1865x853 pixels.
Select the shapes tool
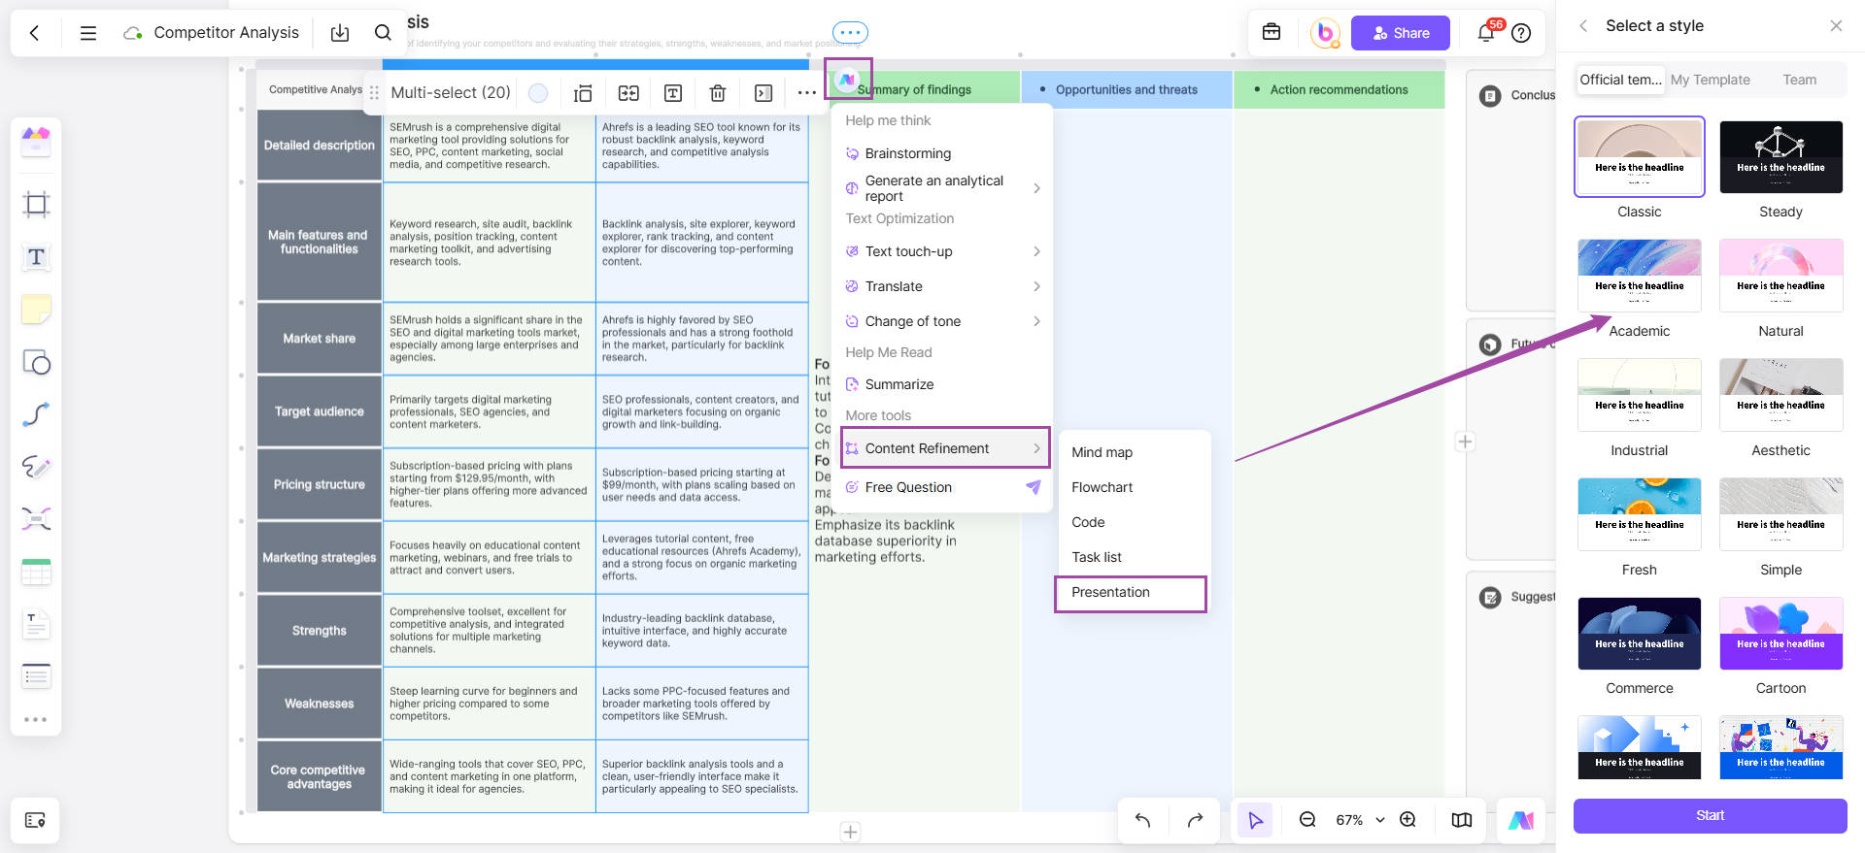(x=36, y=362)
